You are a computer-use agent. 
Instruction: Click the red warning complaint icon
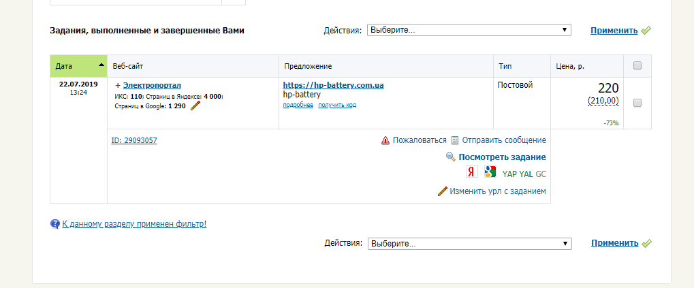coord(385,140)
